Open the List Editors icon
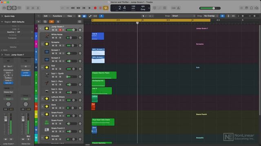The image size is (261, 146). pos(241,8)
